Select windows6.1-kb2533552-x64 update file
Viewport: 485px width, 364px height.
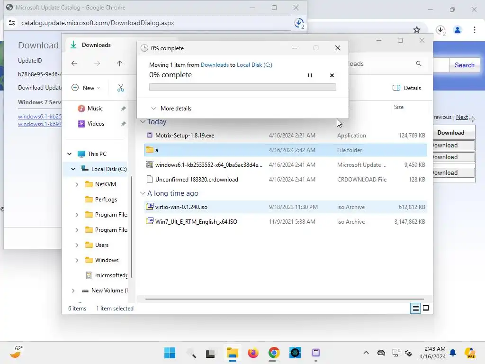[286, 164]
